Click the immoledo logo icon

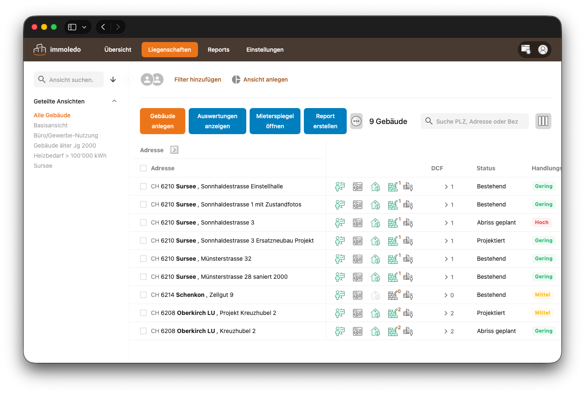click(40, 49)
